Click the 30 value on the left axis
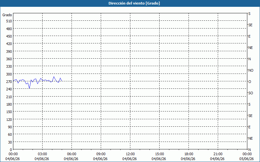 click(x=10, y=142)
